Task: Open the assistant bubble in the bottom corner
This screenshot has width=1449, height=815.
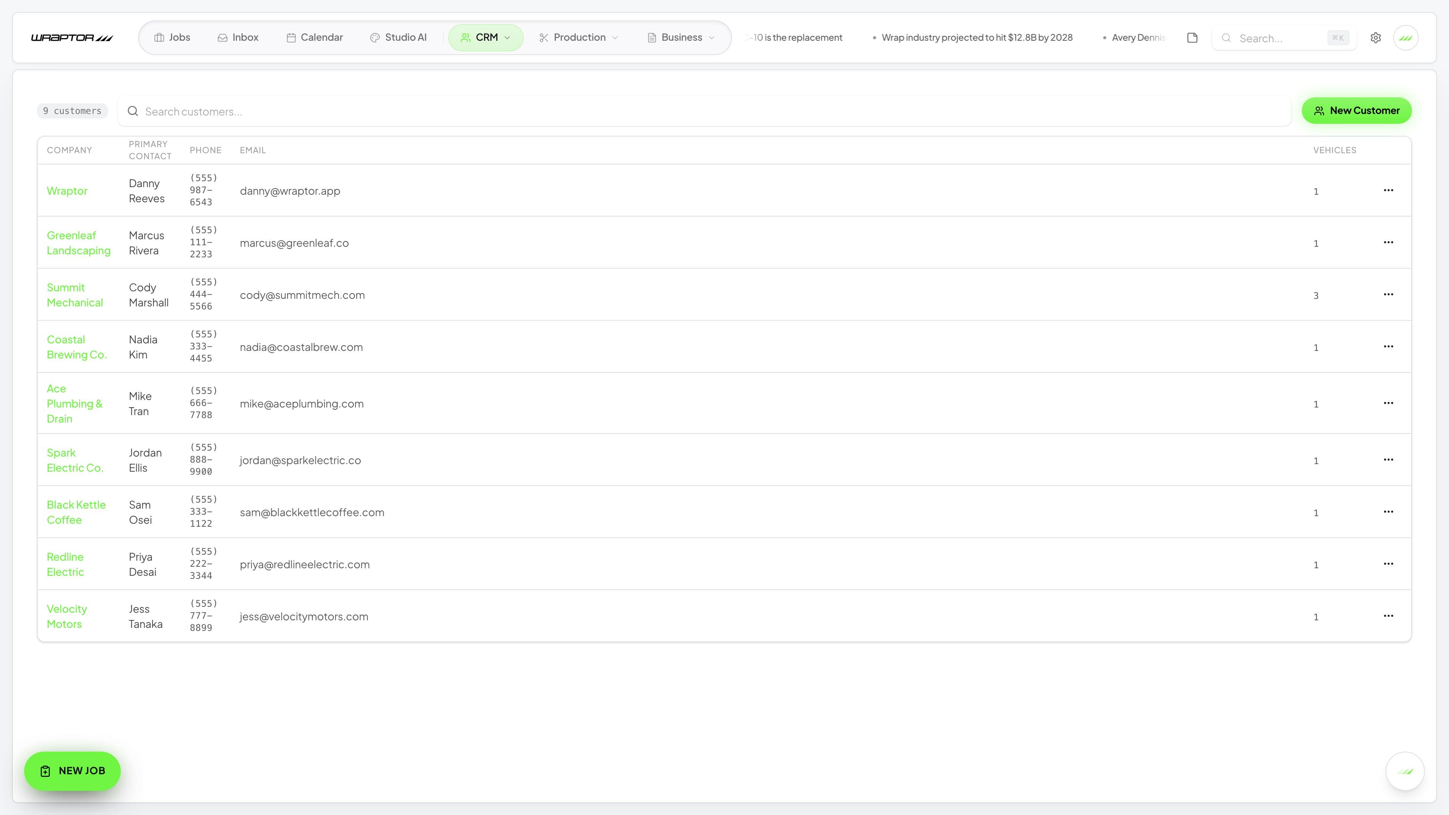Action: click(x=1404, y=771)
